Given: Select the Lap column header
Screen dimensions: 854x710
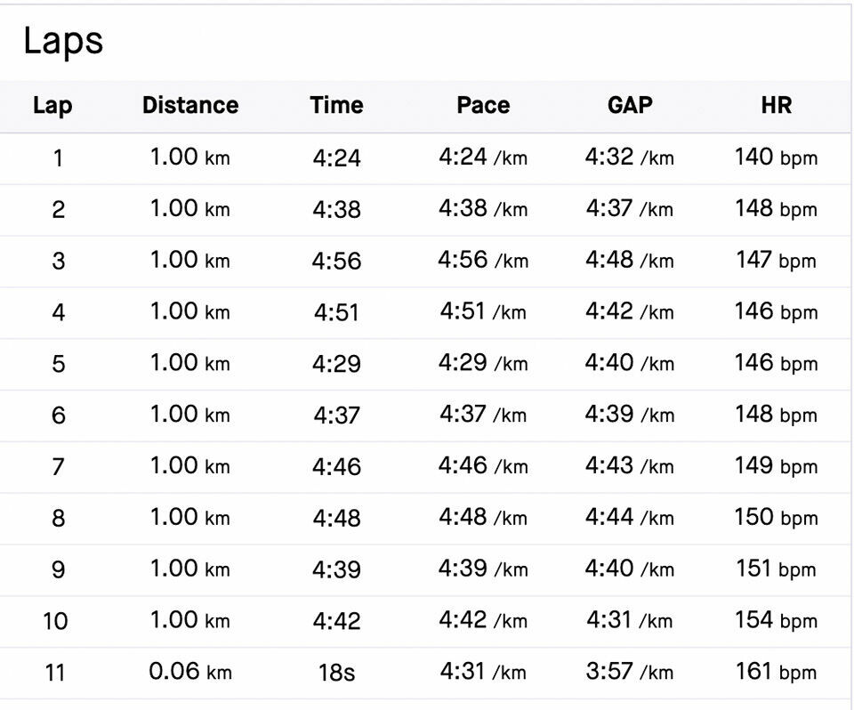Looking at the screenshot, I should tap(52, 106).
